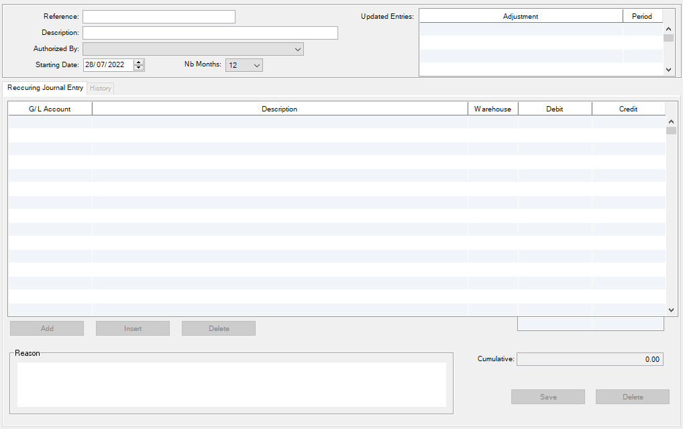Click the Credit column header

(628, 109)
